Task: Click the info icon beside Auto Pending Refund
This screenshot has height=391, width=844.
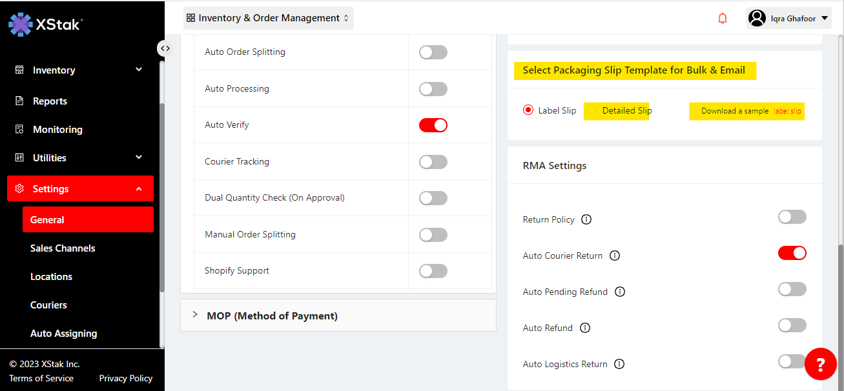Action: point(620,292)
